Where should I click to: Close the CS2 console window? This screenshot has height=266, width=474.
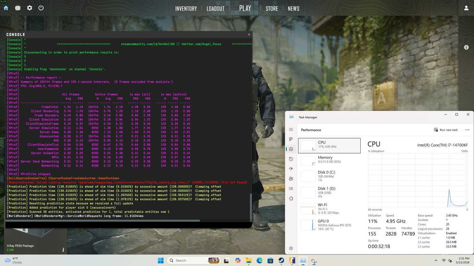[249, 35]
